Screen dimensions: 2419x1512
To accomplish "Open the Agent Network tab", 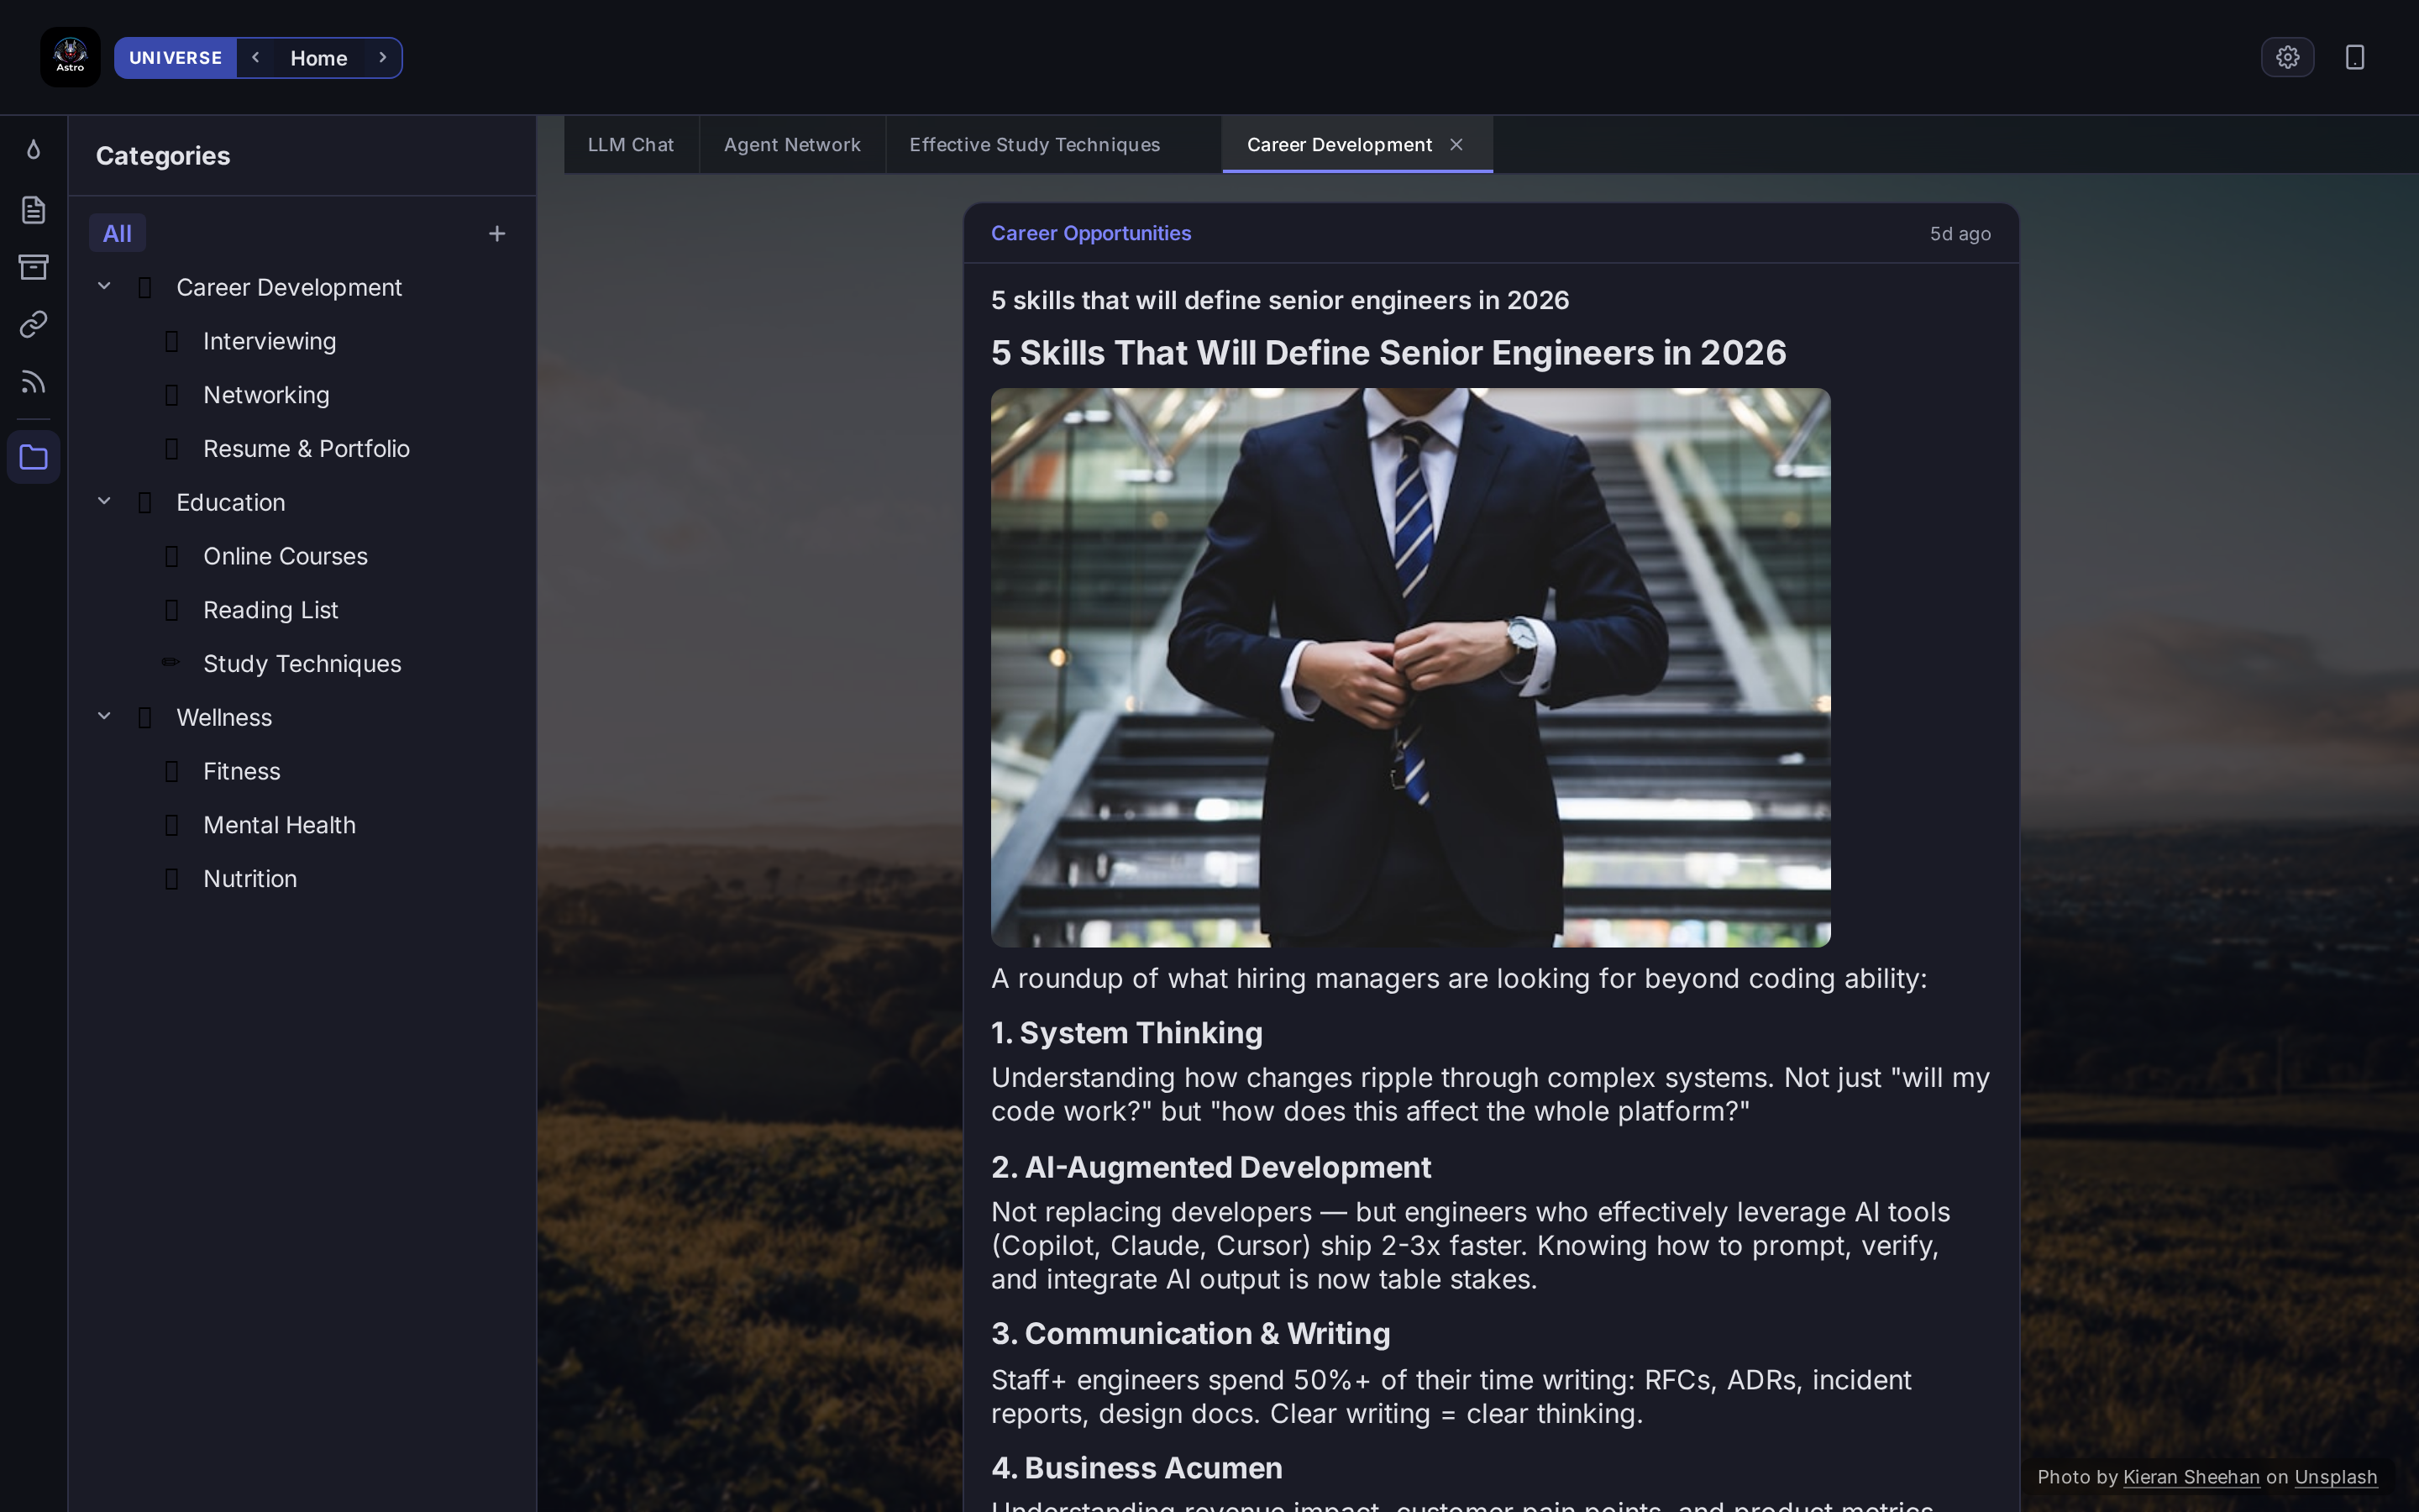I will tap(792, 144).
